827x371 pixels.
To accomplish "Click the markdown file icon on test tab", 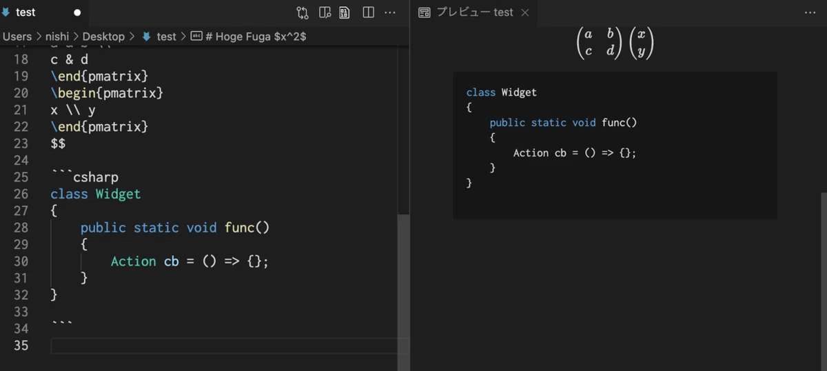I will [6, 12].
